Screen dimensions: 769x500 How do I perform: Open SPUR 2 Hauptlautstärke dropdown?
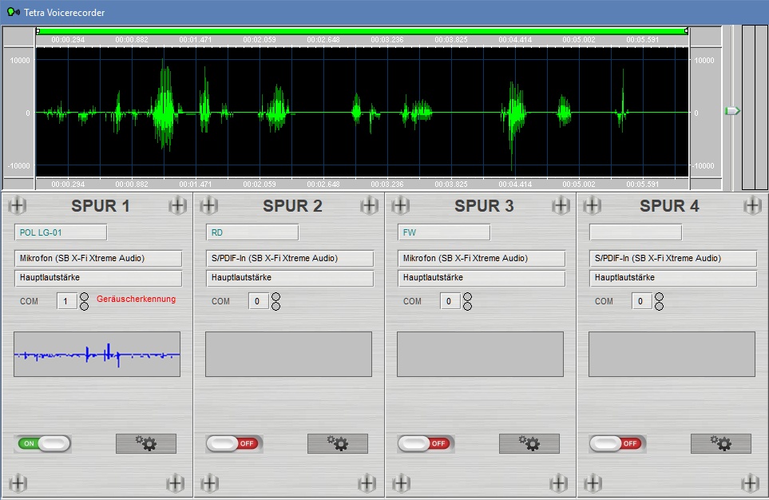click(x=290, y=278)
